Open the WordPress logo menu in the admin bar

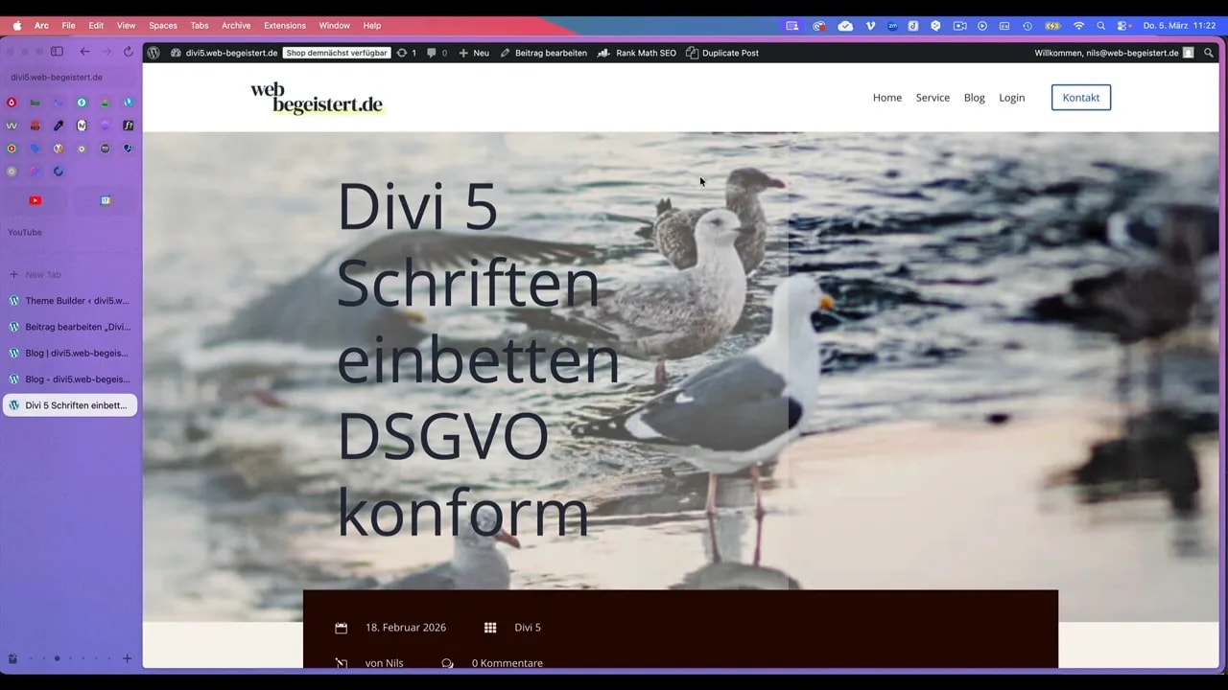pyautogui.click(x=153, y=53)
